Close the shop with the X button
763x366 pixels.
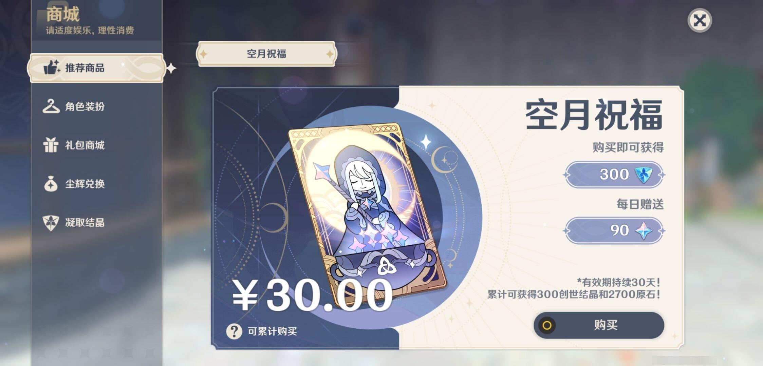click(x=700, y=20)
